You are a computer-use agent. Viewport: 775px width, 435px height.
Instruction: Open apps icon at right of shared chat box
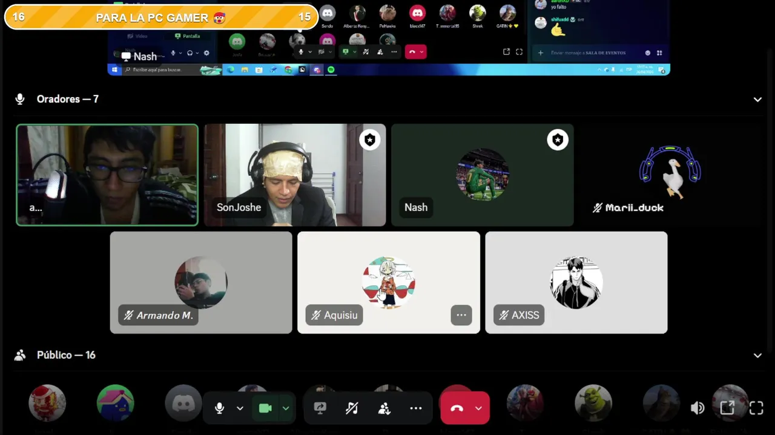(x=659, y=53)
